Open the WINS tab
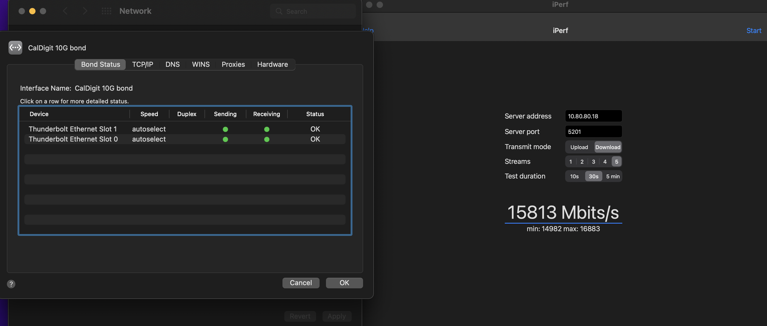Viewport: 767px width, 326px height. click(201, 64)
